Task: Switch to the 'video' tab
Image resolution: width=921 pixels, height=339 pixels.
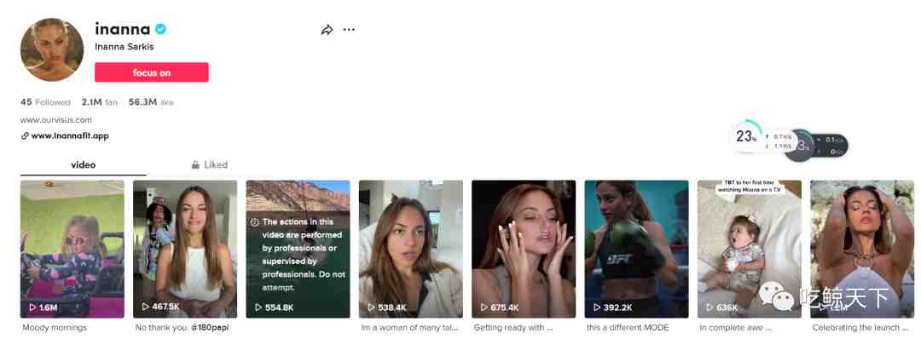Action: (84, 164)
